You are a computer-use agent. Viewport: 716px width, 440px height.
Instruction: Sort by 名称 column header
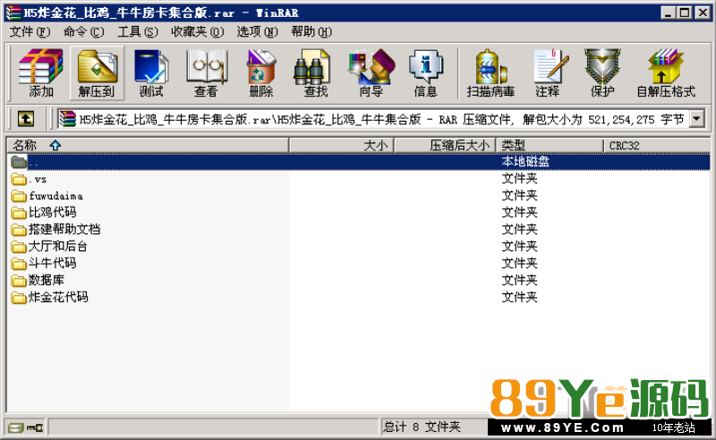[x=148, y=146]
